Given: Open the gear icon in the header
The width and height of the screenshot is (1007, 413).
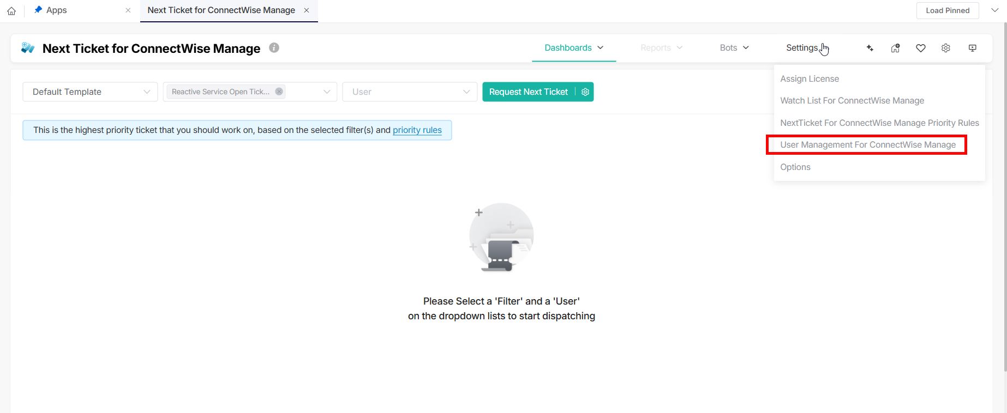Looking at the screenshot, I should click(x=946, y=48).
